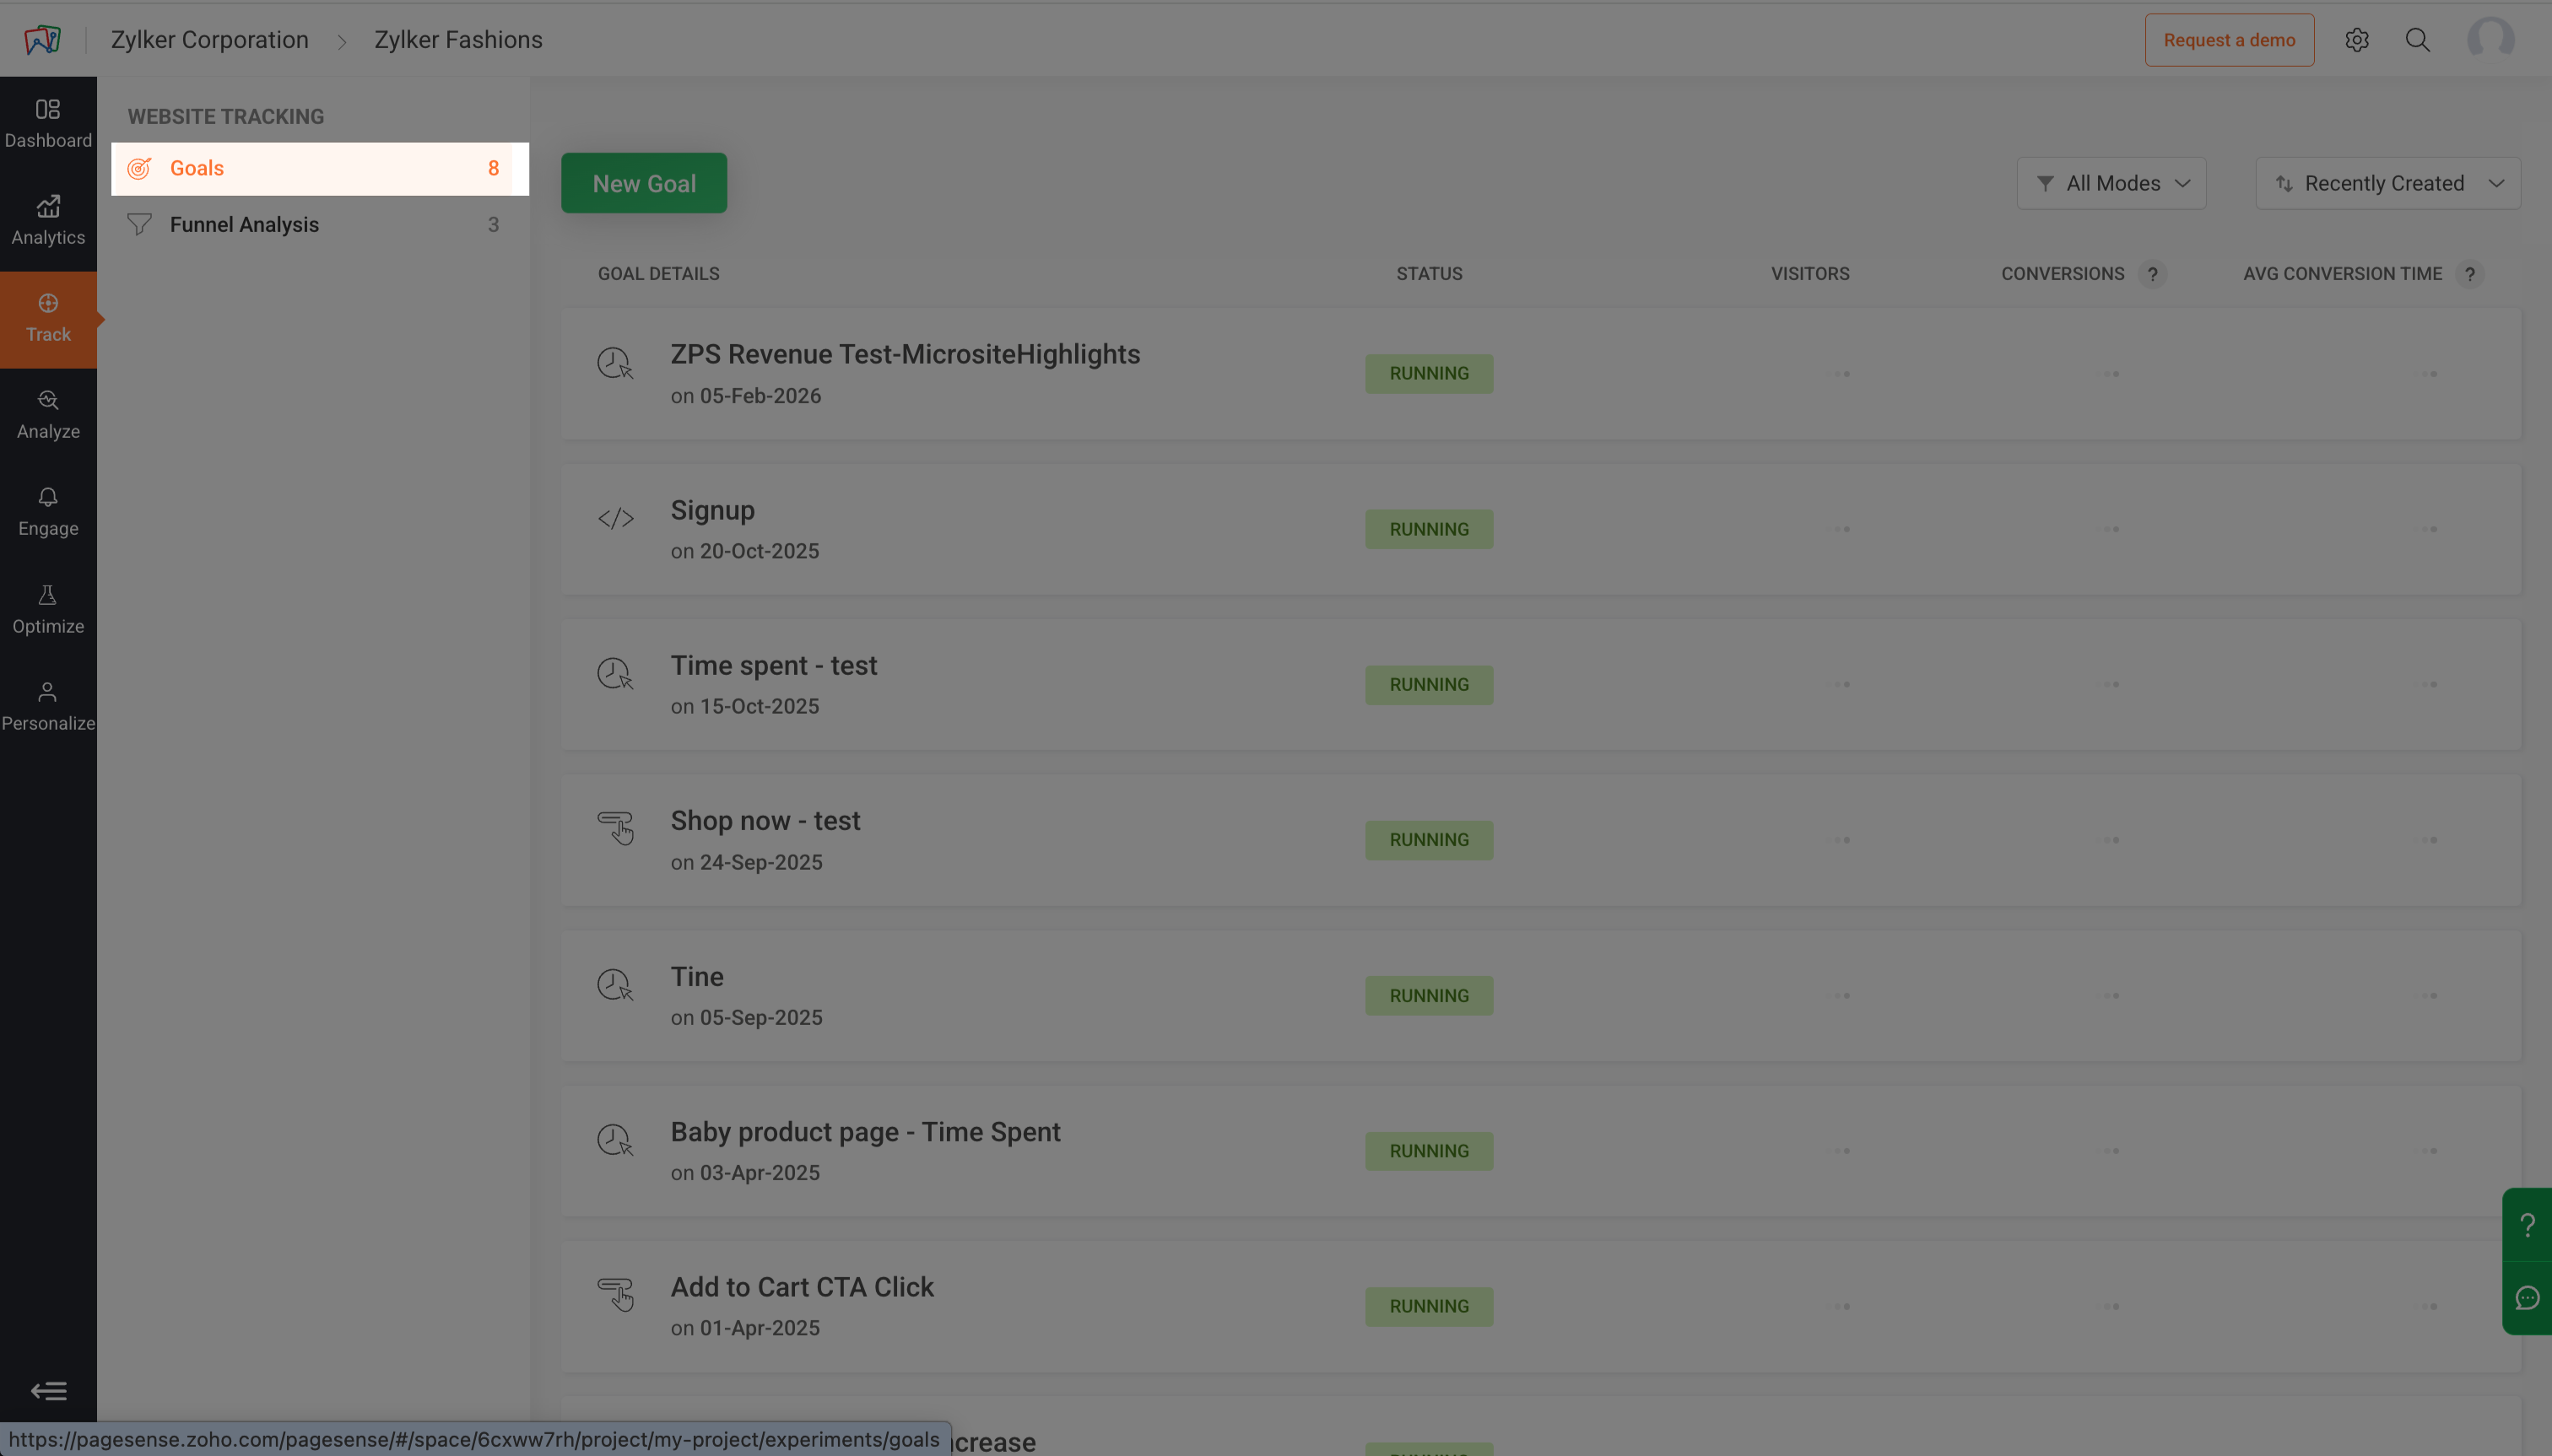Click Conversions column help icon

2152,274
